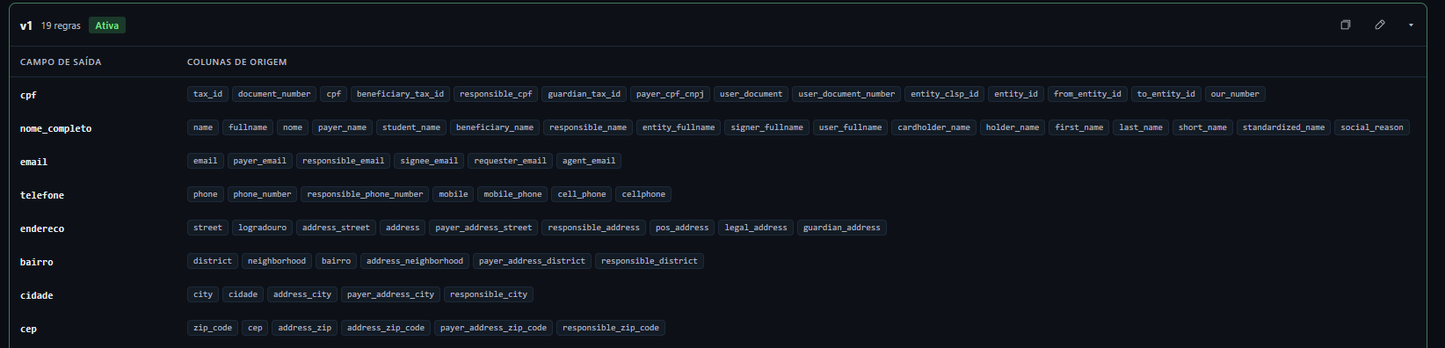Click the phone_number tag
1445x348 pixels.
click(262, 194)
